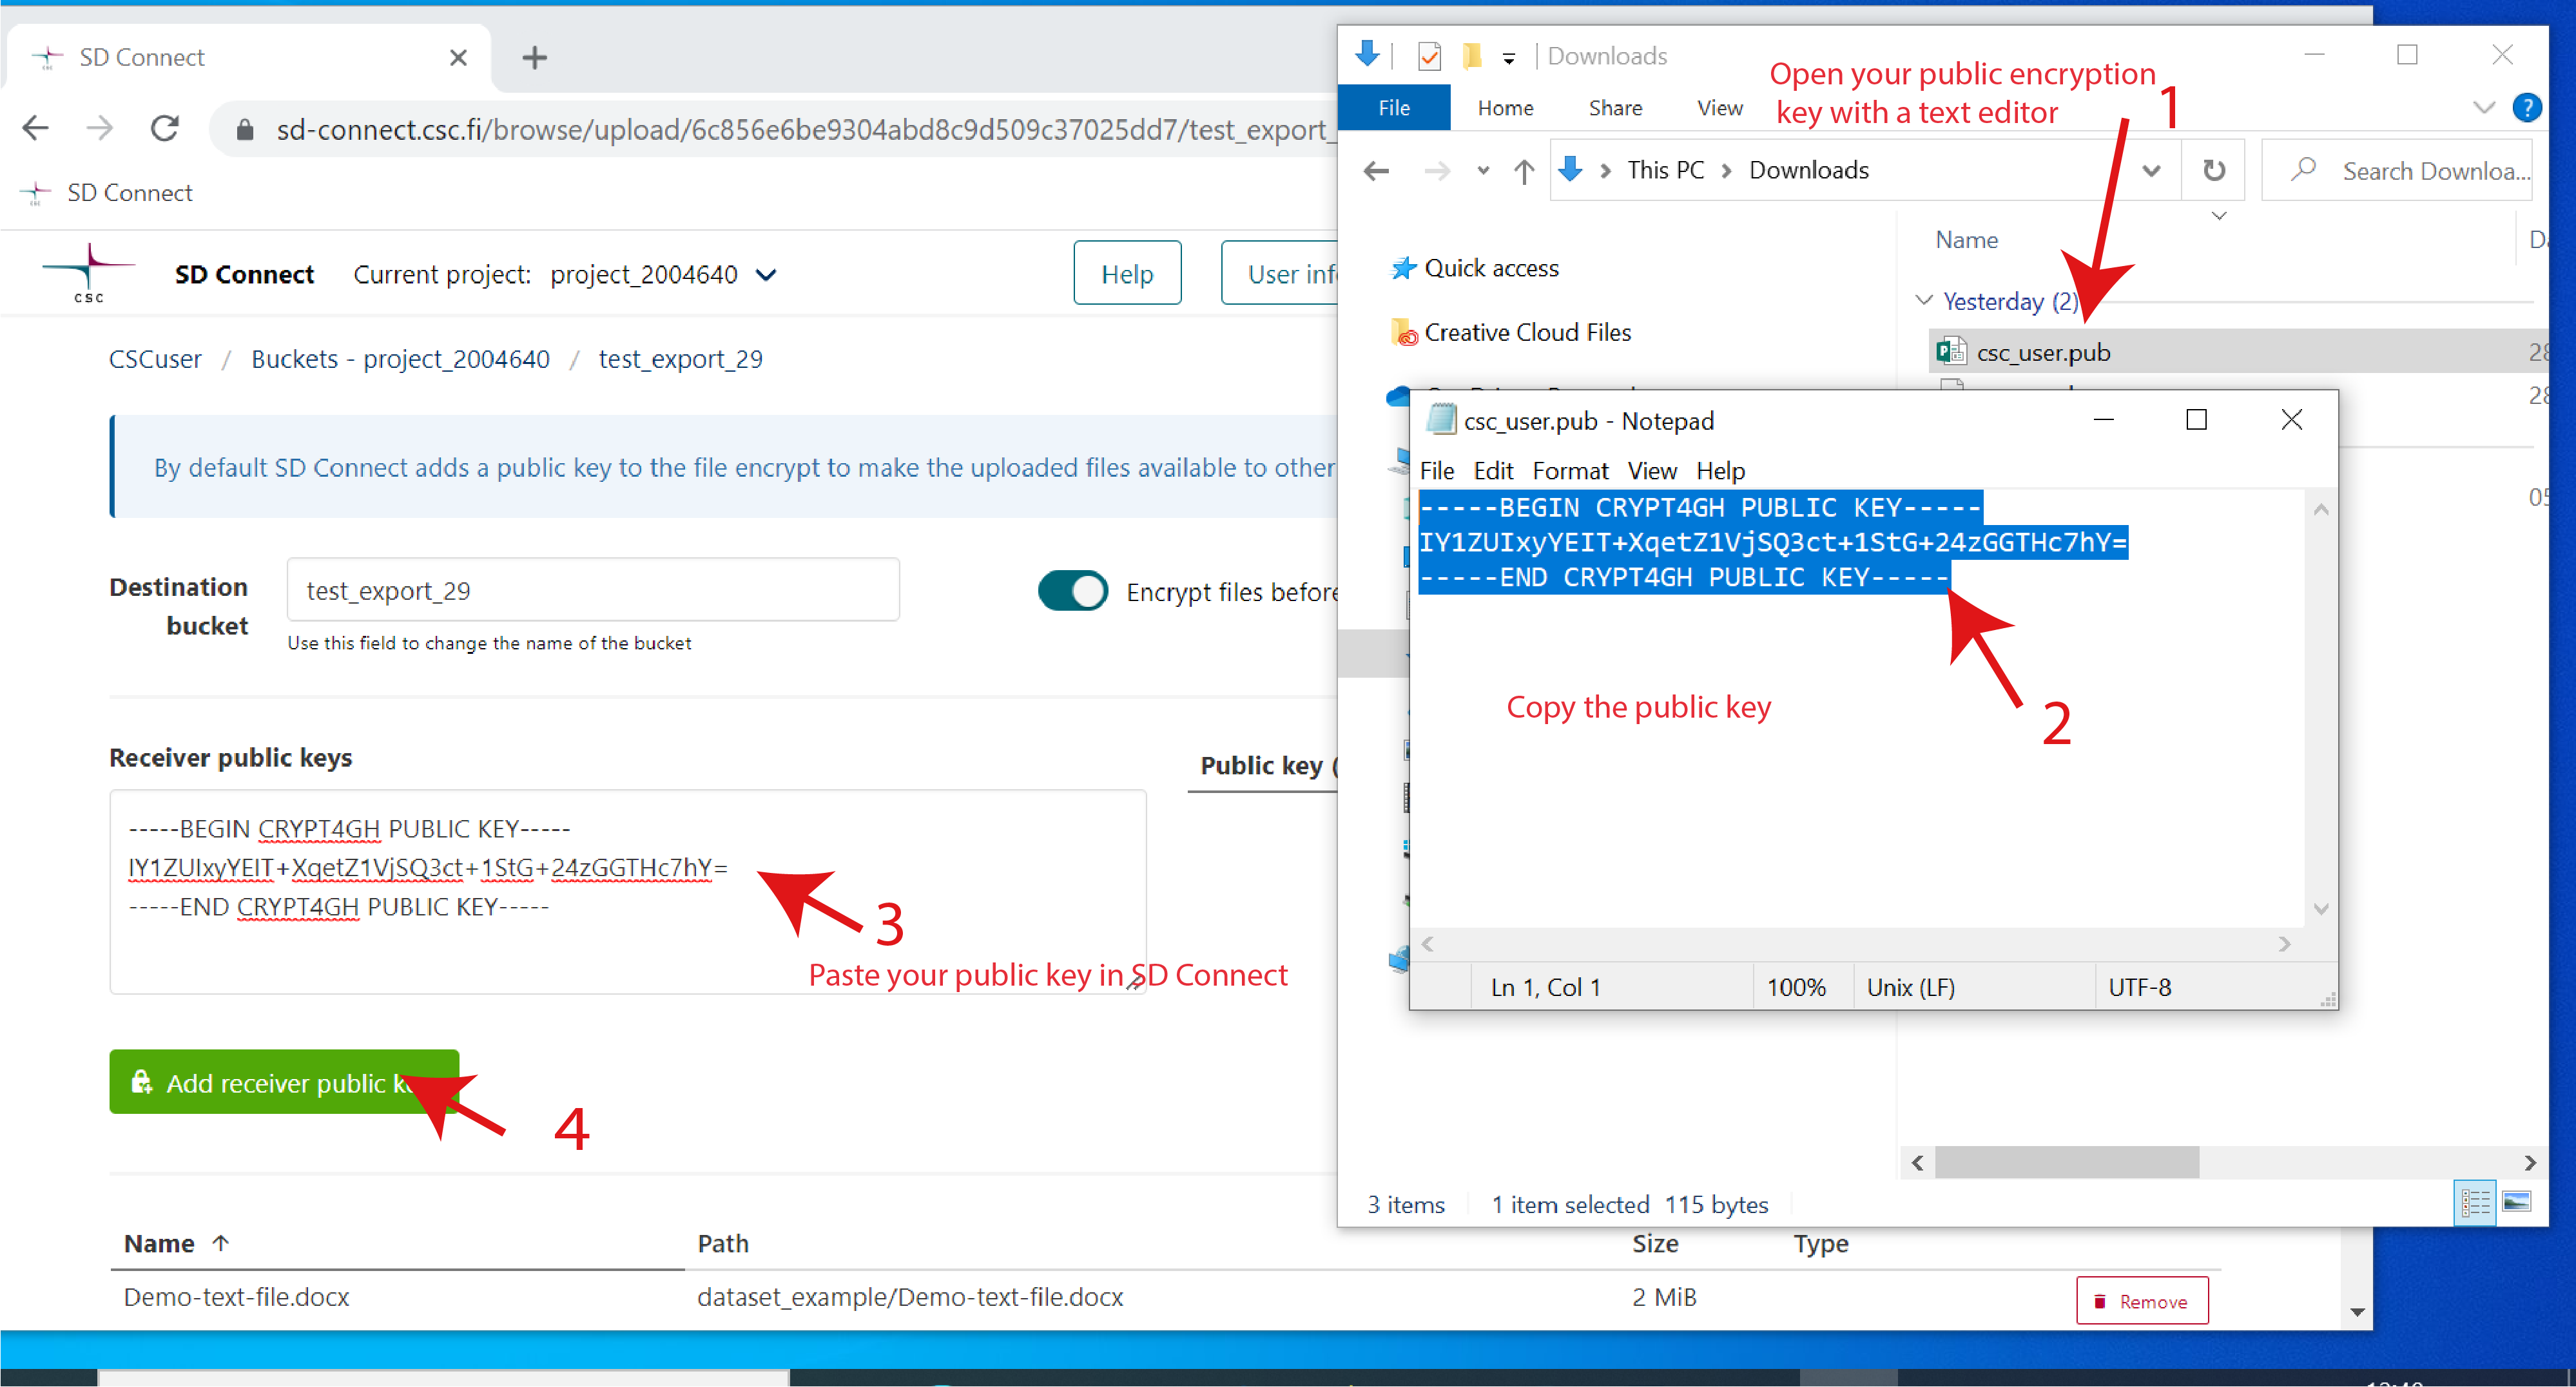
Task: Open test_export_29 breadcrumb link
Action: tap(680, 359)
